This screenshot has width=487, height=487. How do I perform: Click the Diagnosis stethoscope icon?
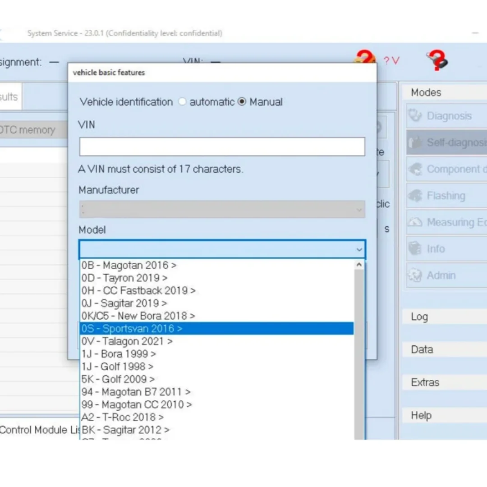pyautogui.click(x=415, y=115)
